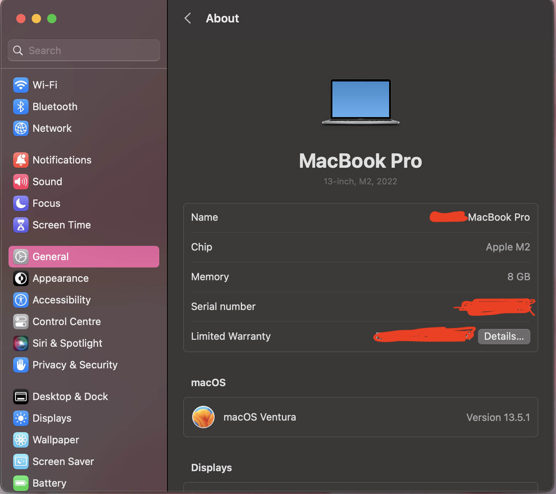Click the Displays section heading
This screenshot has width=556, height=494.
(x=211, y=468)
